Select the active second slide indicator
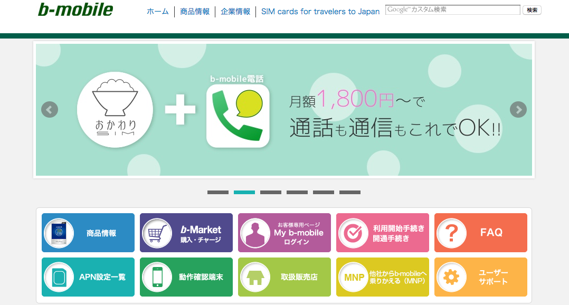The image size is (569, 305). coord(244,192)
